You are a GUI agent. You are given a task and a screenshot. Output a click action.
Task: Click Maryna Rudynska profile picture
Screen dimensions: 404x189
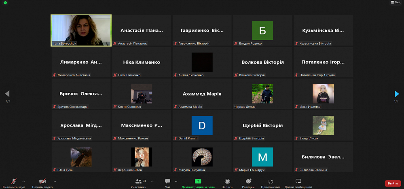(202, 157)
